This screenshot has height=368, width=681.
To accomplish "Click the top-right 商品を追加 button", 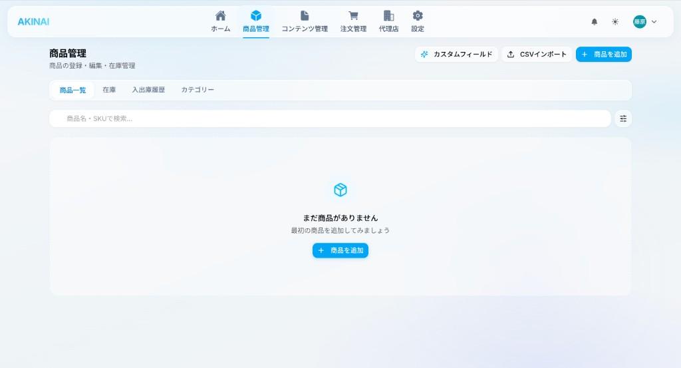I will click(x=604, y=55).
